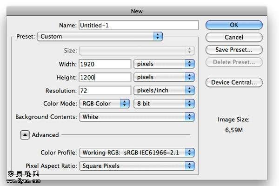
Task: Click the Height input field 1200
Action: click(105, 77)
